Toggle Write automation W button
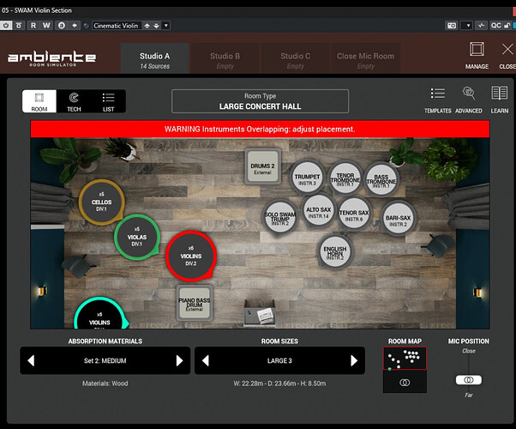Image resolution: width=516 pixels, height=429 pixels. [x=46, y=26]
